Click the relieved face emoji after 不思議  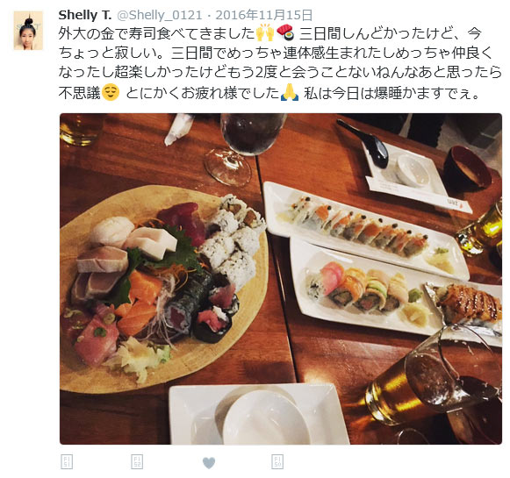[111, 93]
